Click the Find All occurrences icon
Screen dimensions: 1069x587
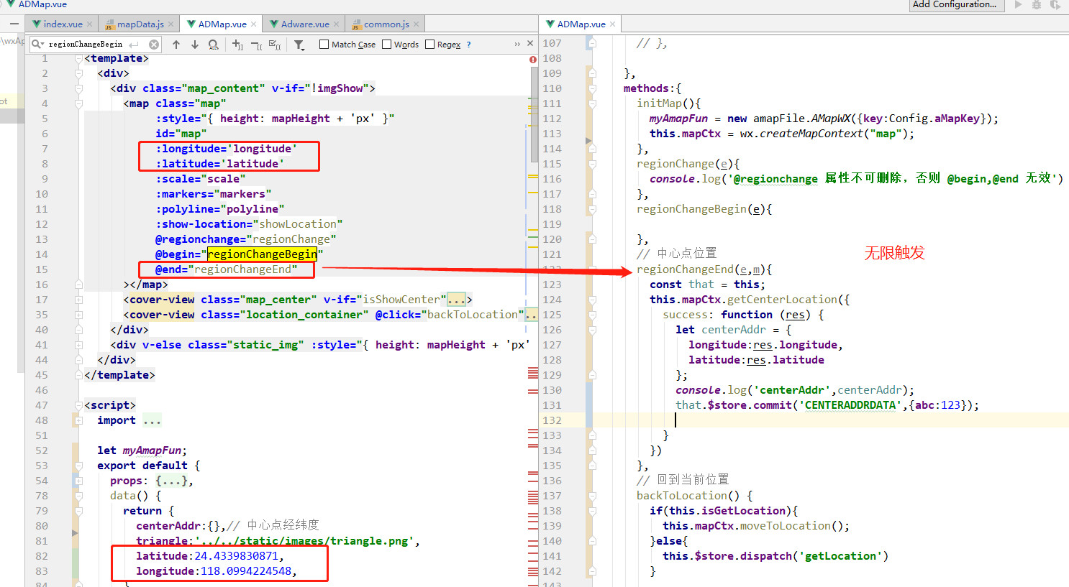tap(213, 45)
